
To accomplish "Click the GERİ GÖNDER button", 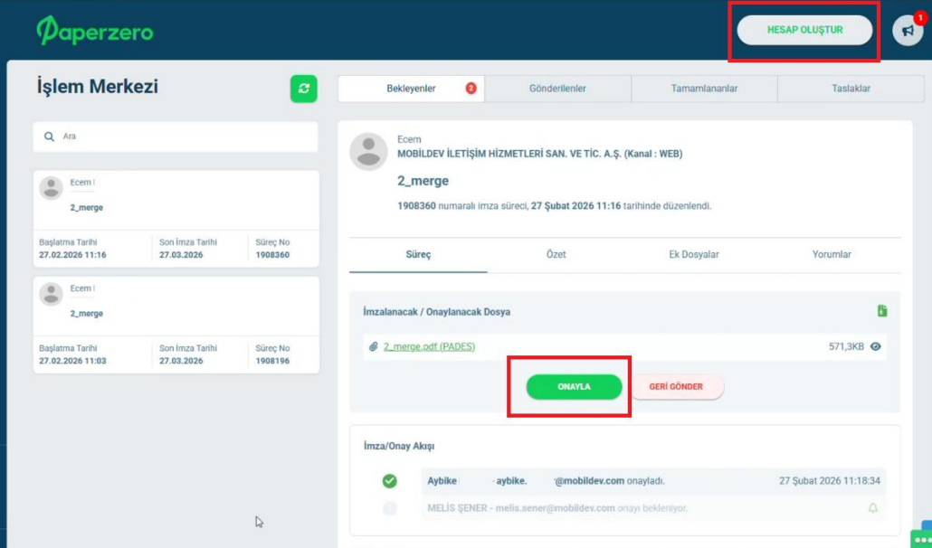I will (x=676, y=387).
